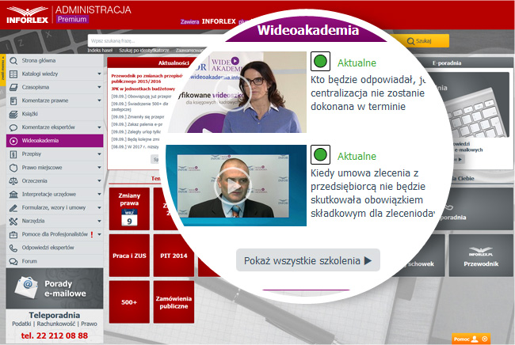Open the Wideoakademia menu item

(x=55, y=141)
